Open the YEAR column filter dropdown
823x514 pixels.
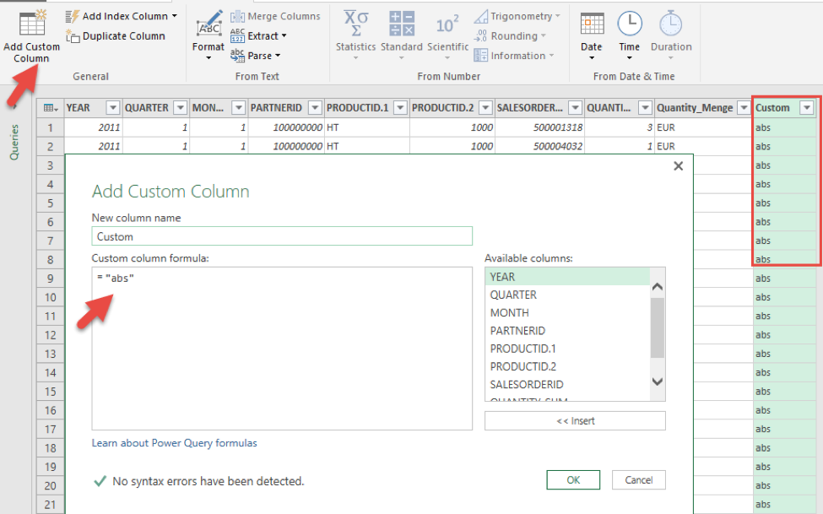click(x=112, y=108)
